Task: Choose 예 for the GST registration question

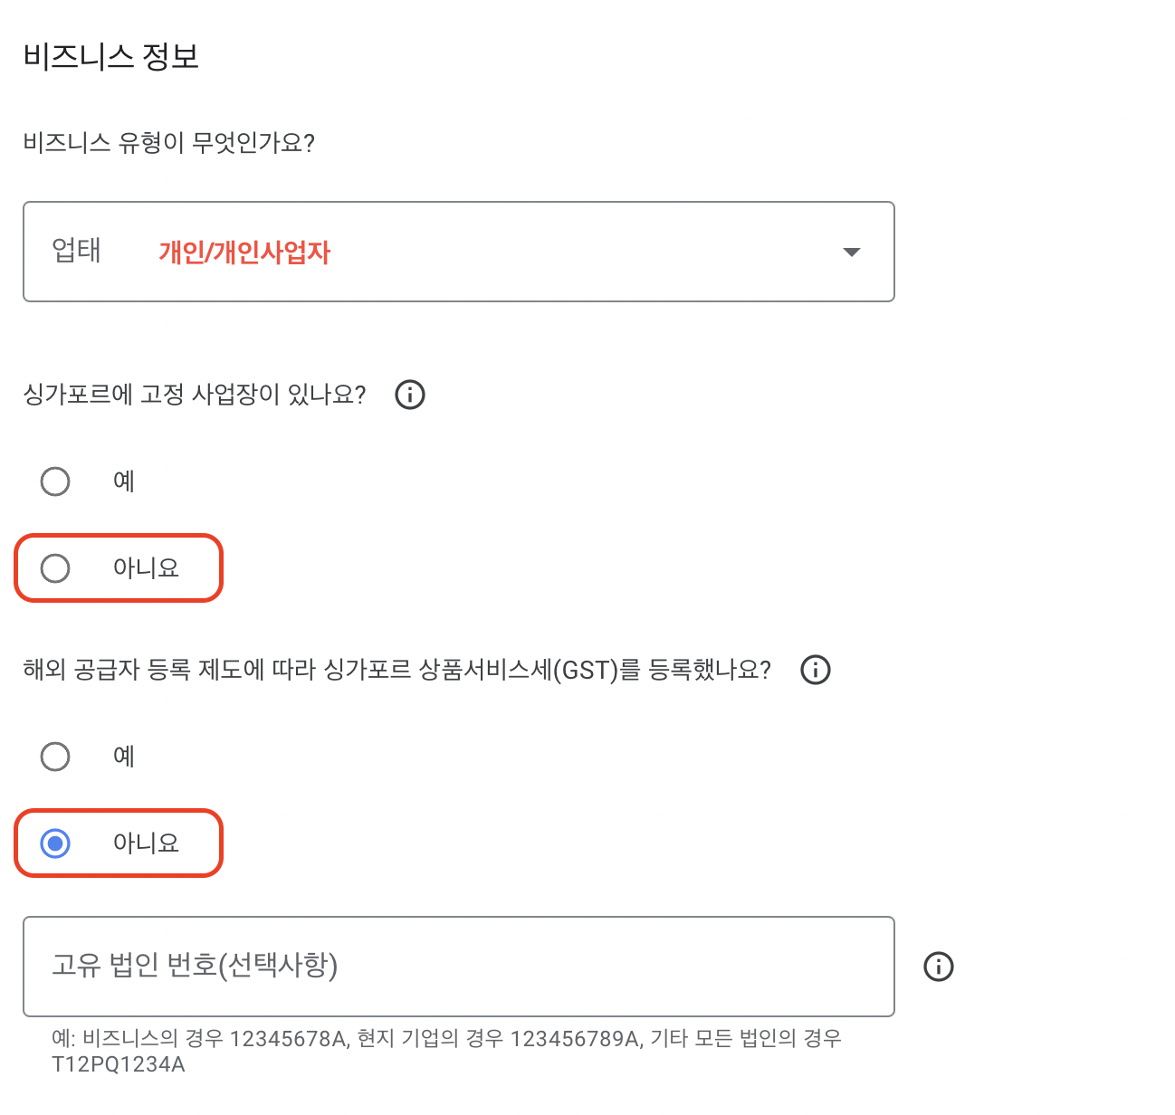Action: click(x=55, y=756)
